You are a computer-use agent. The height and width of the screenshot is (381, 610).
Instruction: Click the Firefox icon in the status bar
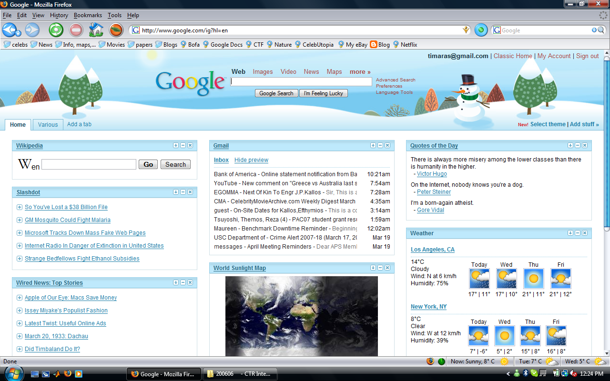[431, 361]
